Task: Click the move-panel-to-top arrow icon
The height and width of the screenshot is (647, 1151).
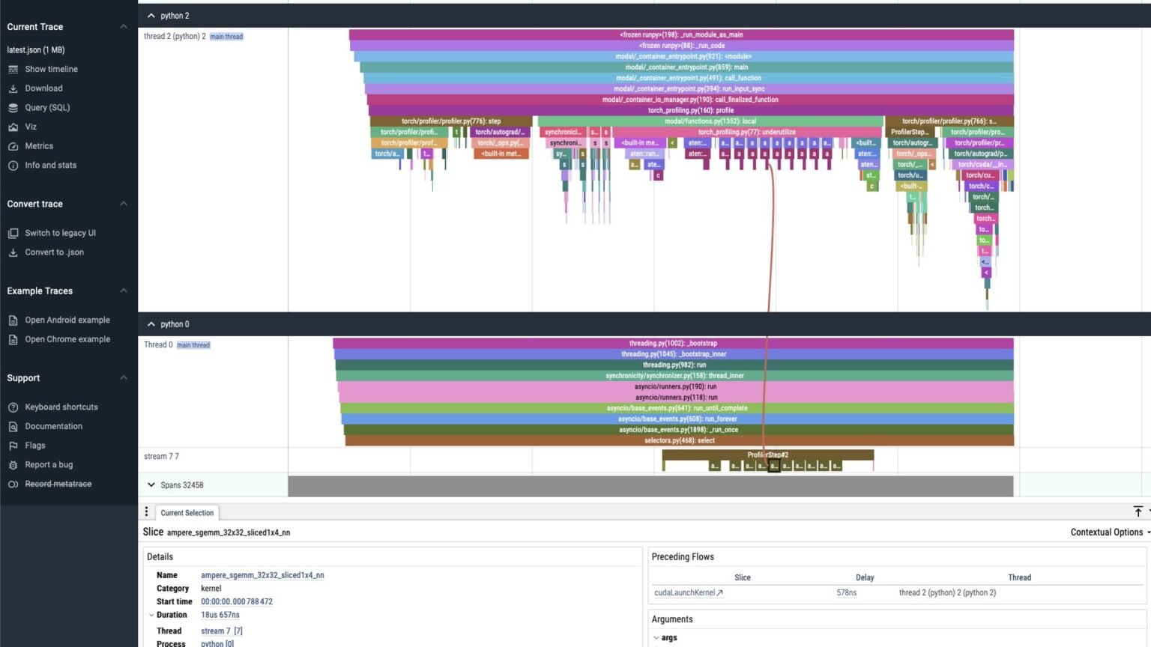Action: (x=1138, y=511)
